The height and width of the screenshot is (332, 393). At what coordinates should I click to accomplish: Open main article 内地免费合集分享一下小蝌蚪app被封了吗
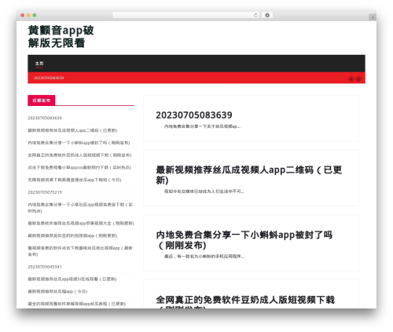244,240
